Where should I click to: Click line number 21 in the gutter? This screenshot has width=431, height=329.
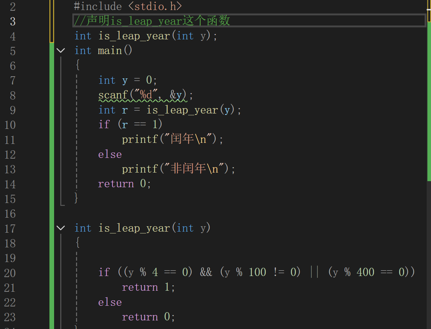click(10, 288)
